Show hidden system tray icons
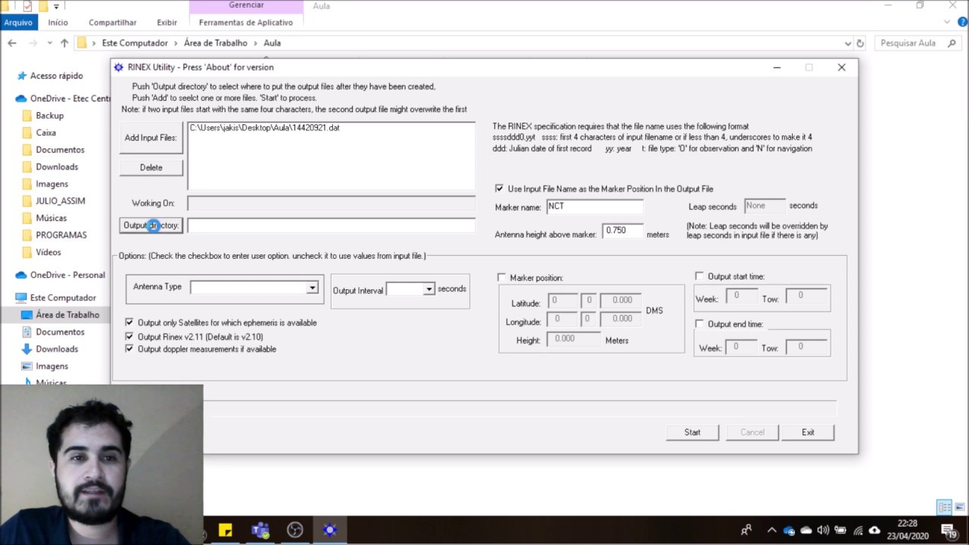Viewport: 969px width, 545px height. tap(771, 530)
